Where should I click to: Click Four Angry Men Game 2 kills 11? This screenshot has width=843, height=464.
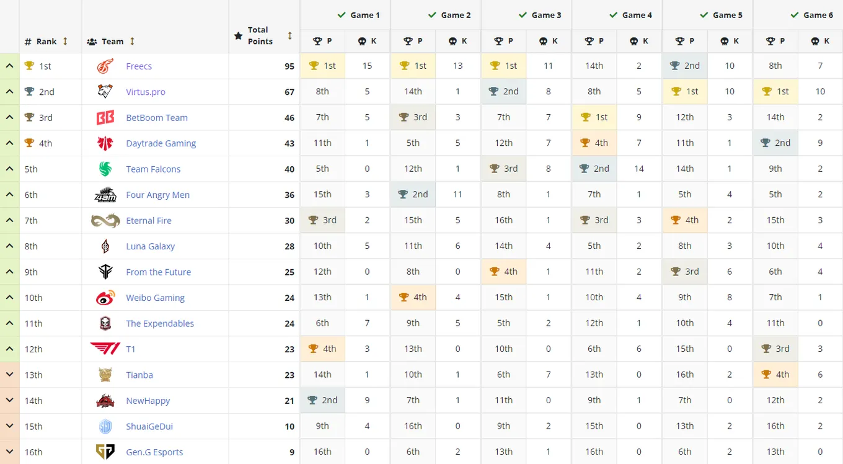coord(458,194)
